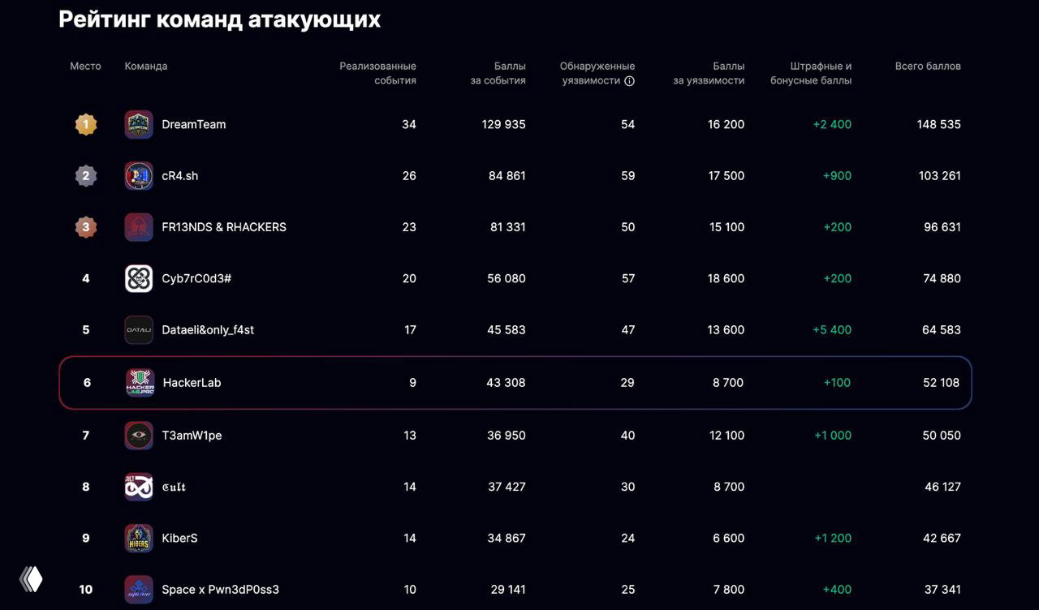Click the Рейтинг команд атакующих title
Screen dimensions: 1039x610
(x=220, y=19)
